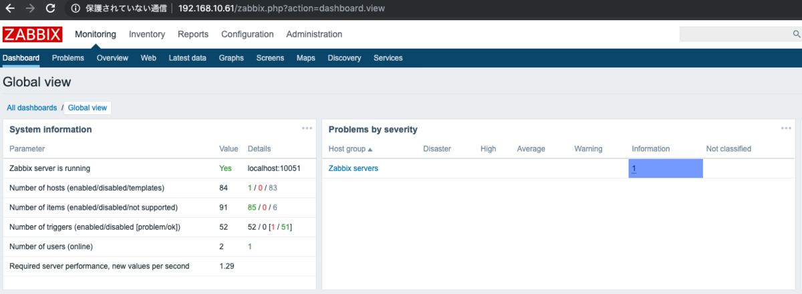Click the Yes server running value
802x294 pixels.
click(x=225, y=168)
